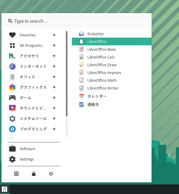Open LibreOffice Writer using its blue document icon
The height and width of the screenshot is (194, 179).
pos(81,88)
